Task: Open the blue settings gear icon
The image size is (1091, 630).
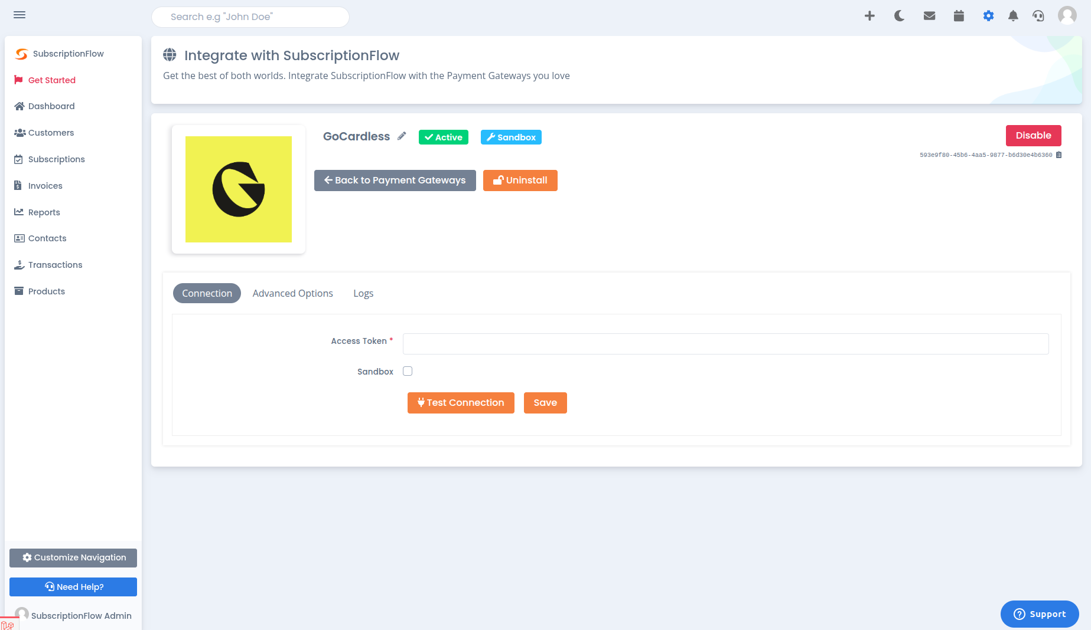Action: (988, 16)
